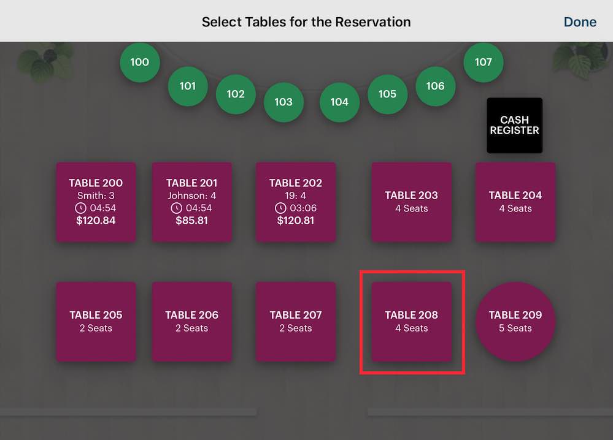Select Table 200 with Smith party
This screenshot has width=613, height=440.
(96, 202)
